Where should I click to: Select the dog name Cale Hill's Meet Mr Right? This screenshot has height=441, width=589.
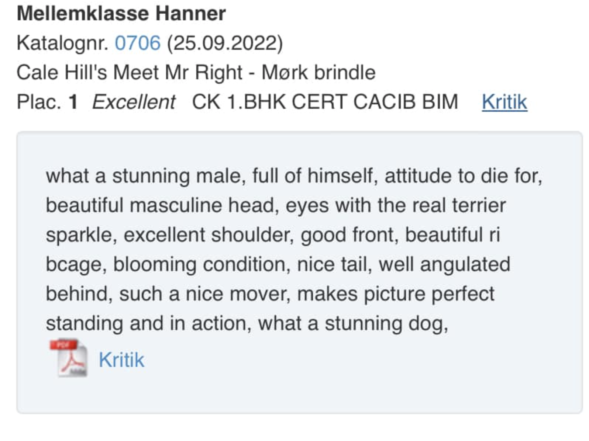(x=130, y=72)
